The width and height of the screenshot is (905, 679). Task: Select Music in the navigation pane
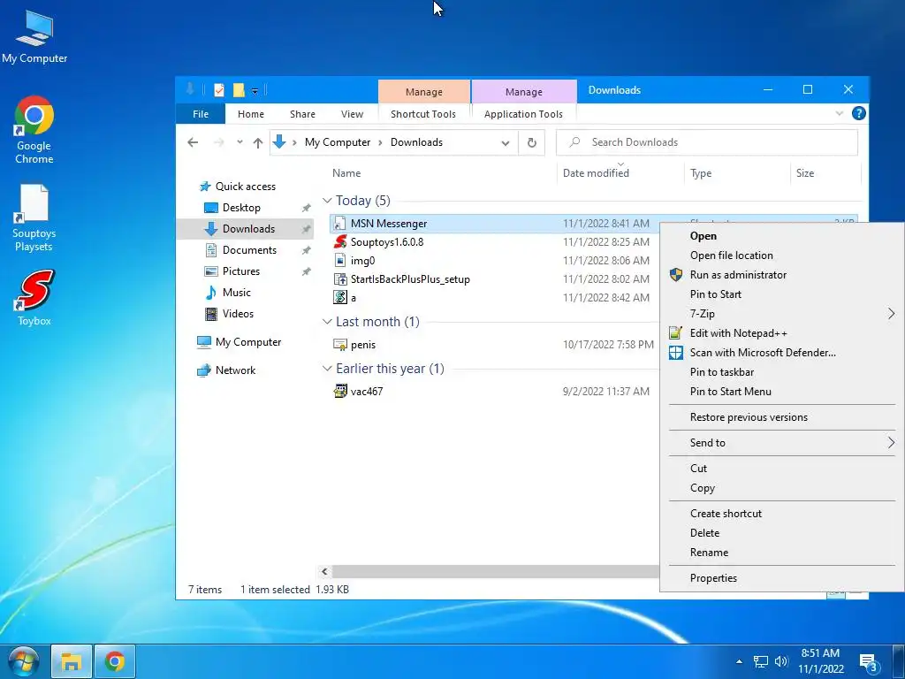(237, 292)
